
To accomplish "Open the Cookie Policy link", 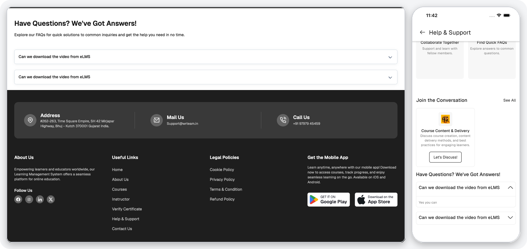I will pyautogui.click(x=222, y=170).
